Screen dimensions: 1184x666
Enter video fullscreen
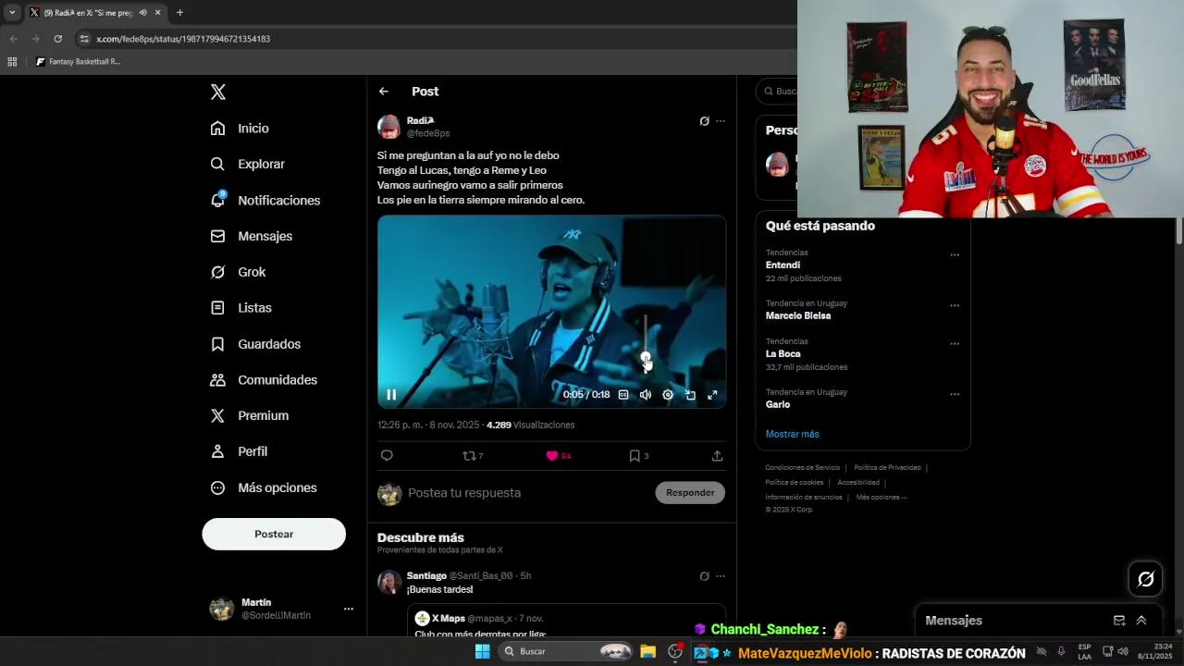pyautogui.click(x=712, y=395)
